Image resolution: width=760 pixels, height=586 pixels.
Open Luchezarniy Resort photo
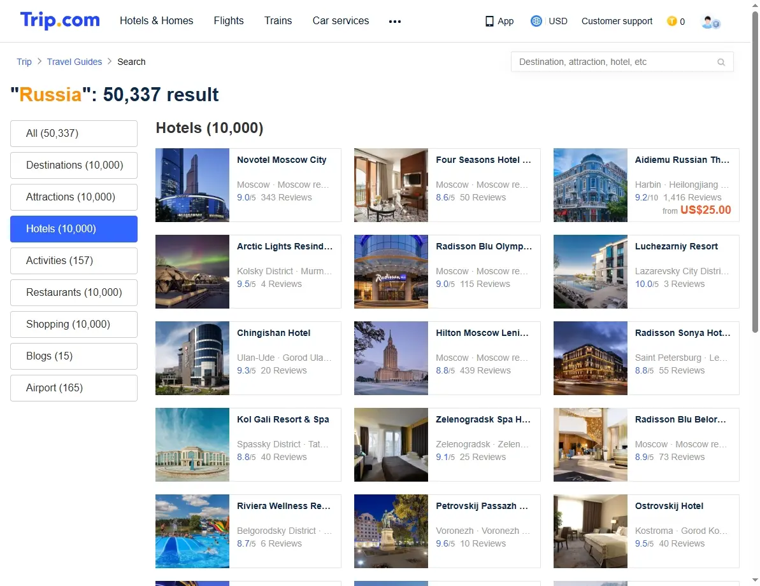[591, 272]
